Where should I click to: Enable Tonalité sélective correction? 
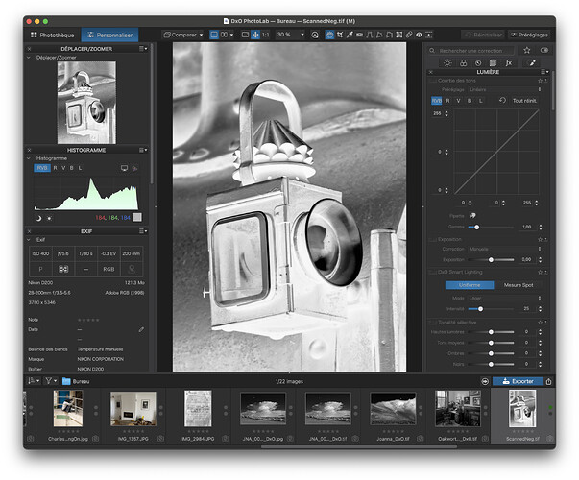(x=432, y=323)
